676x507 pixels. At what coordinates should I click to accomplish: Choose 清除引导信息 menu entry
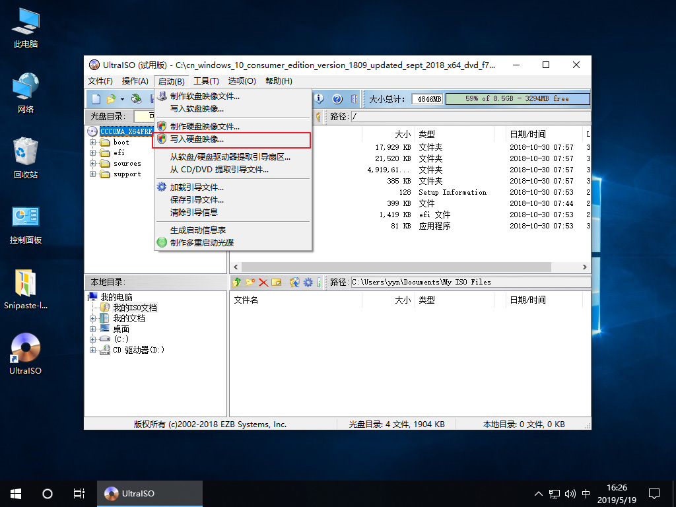tap(232, 212)
